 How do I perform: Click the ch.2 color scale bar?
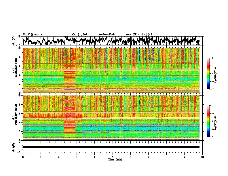point(208,121)
